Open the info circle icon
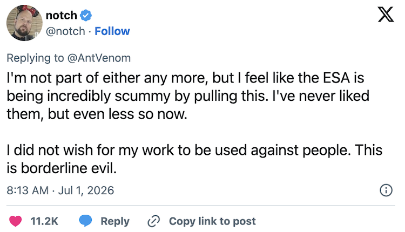Viewport: 405px width, 232px height. [386, 190]
